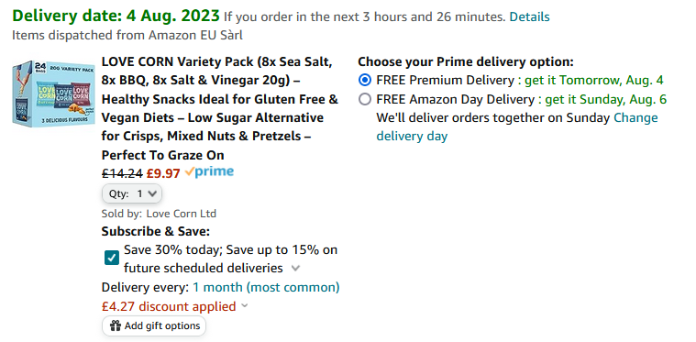
Task: Click seller name Love Corn Ltd
Action: pos(181,214)
